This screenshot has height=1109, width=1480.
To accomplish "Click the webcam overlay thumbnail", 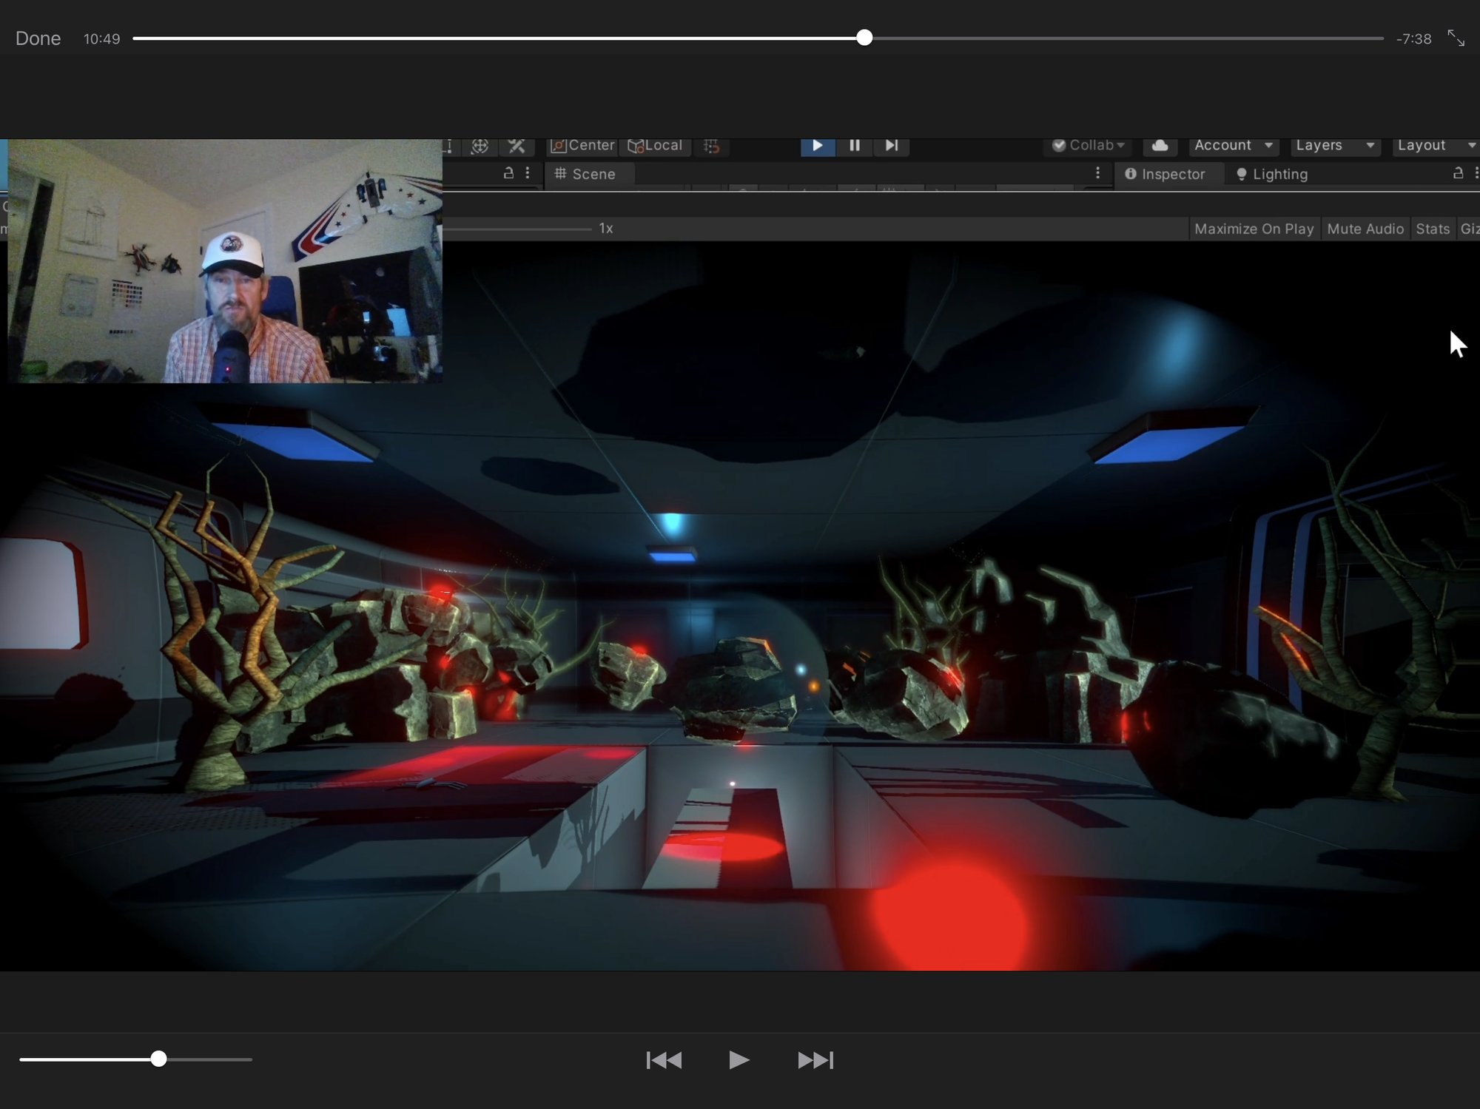I will (225, 260).
